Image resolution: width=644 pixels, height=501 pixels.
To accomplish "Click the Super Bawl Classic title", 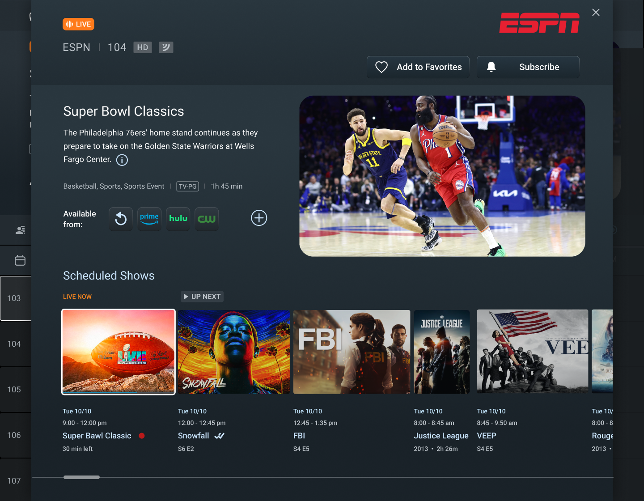I will coord(97,436).
